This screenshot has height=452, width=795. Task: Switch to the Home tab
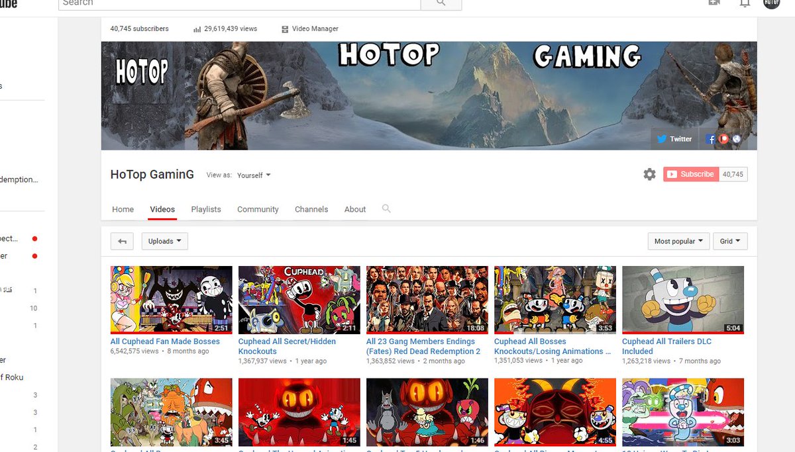[x=123, y=209]
